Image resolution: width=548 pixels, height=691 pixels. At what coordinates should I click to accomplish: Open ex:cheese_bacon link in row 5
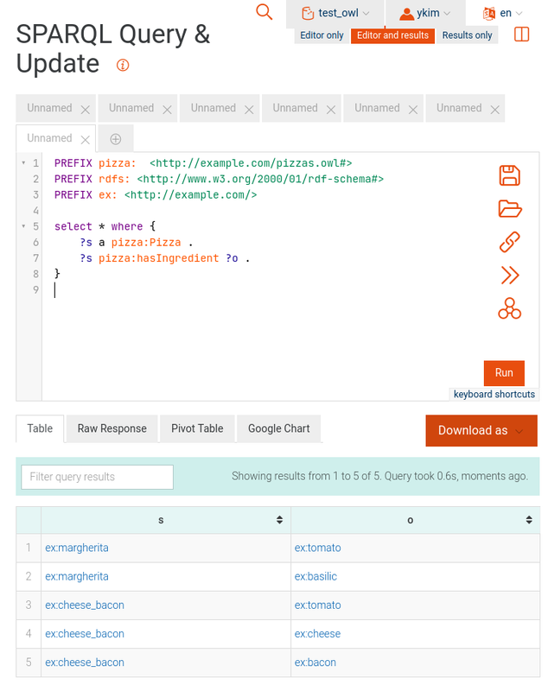click(85, 662)
